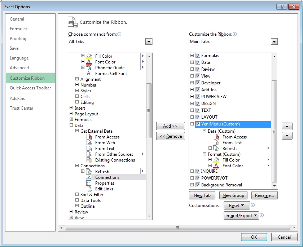Click the dialog horizontal scrollbar thumb
This screenshot has height=247, width=303.
pos(177,228)
